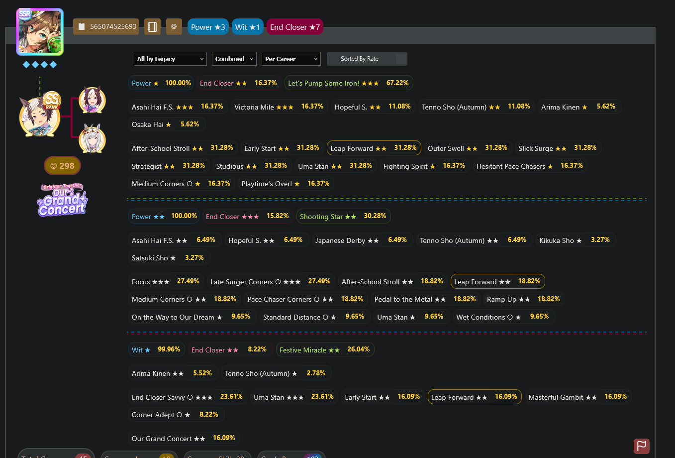This screenshot has width=675, height=458.
Task: Click Ramp Up ★★ 18.82%
Action: [523, 299]
